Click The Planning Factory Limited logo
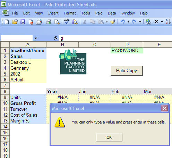This screenshot has width=172, height=158. click(73, 62)
